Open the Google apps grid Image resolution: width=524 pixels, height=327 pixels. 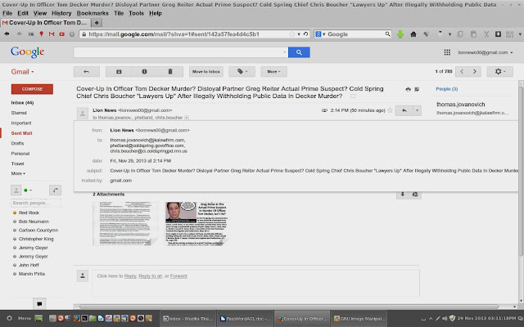click(447, 52)
